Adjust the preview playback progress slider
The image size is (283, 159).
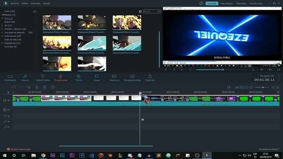coord(222,70)
